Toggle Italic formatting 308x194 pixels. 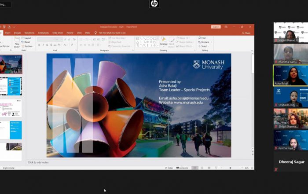pyautogui.click(x=43, y=45)
